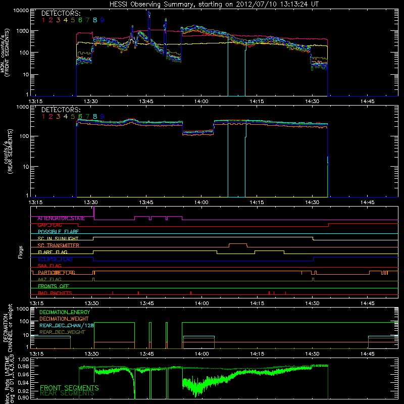The width and height of the screenshot is (404, 404).
Task: Click 14:15 tick under decimation plot
Action: 257,354
